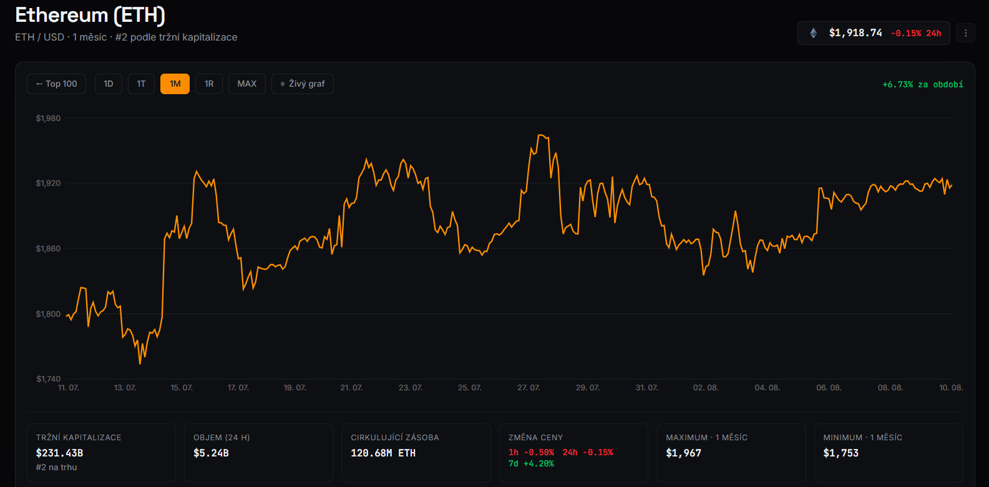Click the $1,980 y-axis label
Screen dimensions: 989x487
click(49, 118)
